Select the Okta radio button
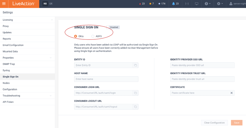The height and width of the screenshot is (128, 246). coord(75,36)
